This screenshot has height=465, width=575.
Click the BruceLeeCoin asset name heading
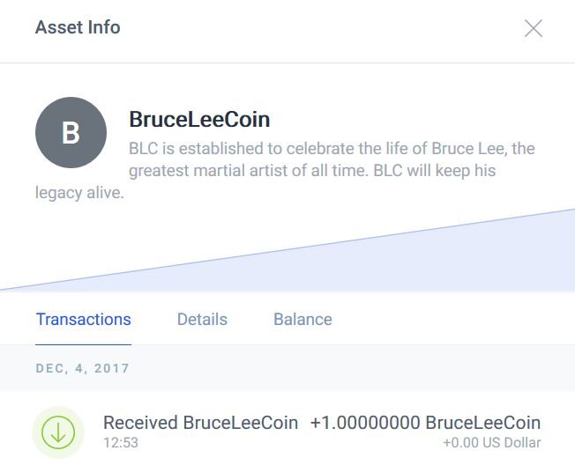click(199, 120)
